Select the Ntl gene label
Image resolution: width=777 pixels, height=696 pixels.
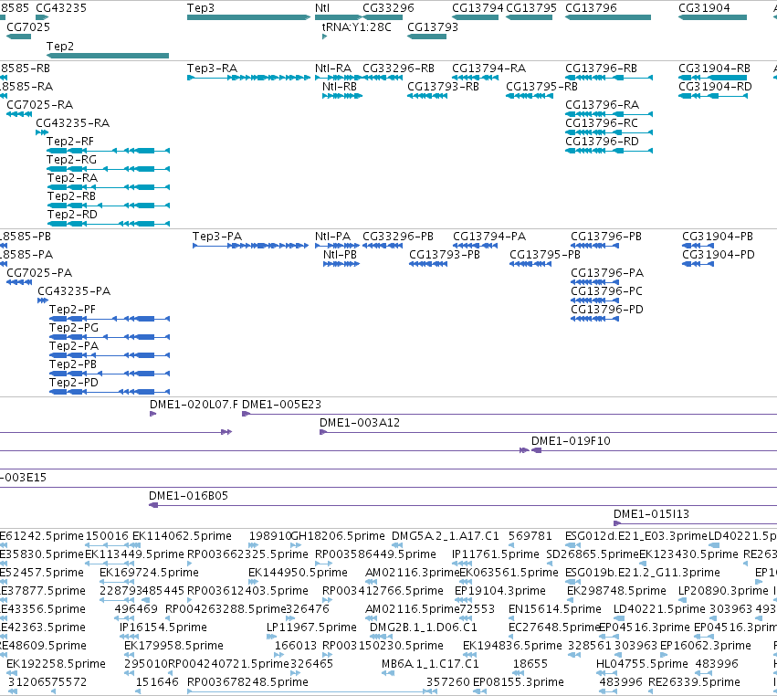322,8
